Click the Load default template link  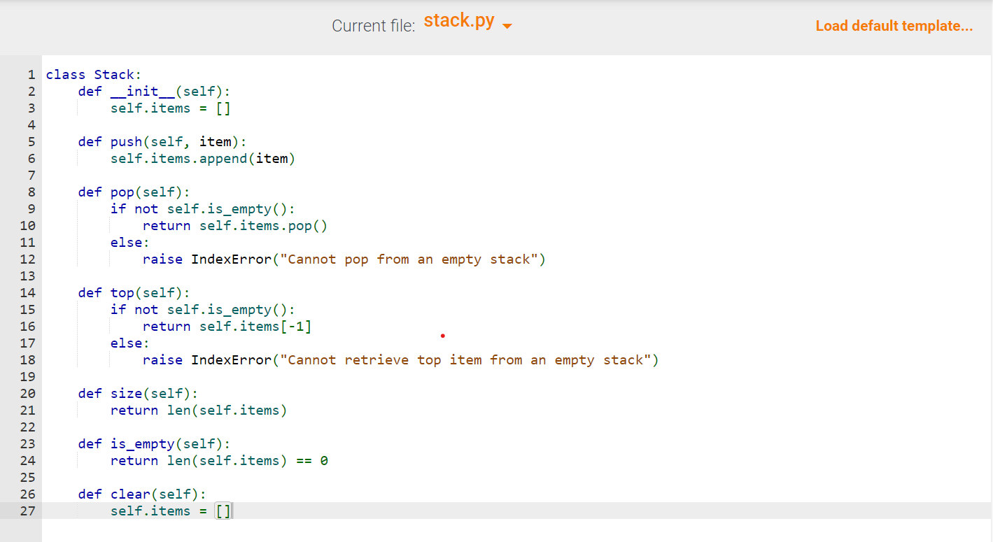point(894,26)
